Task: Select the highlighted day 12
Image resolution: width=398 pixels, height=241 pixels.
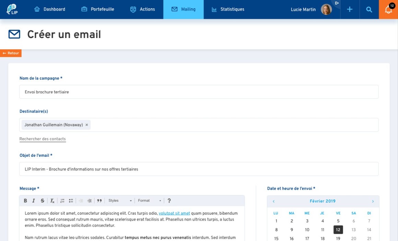Action: click(x=338, y=230)
